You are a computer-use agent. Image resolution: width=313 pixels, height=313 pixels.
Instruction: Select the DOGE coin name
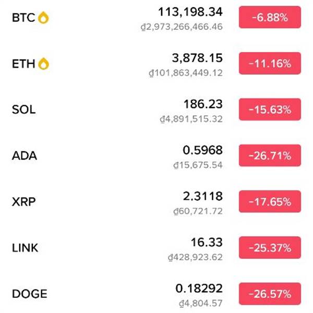[29, 293]
